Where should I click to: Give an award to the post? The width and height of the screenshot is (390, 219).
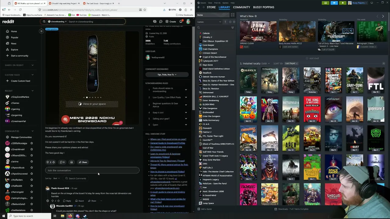click(71, 162)
